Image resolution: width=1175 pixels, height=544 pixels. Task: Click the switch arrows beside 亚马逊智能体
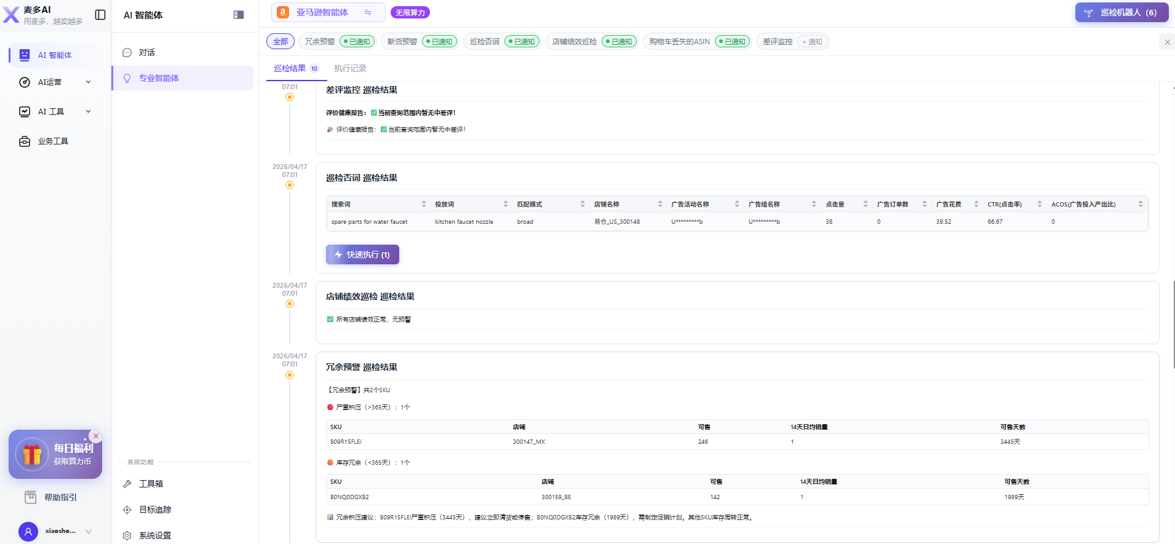coord(368,12)
